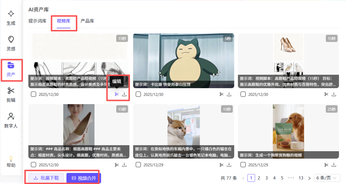The image size is (345, 184).
Task: Expand pagination ellipsis for more pages
Action: (x=291, y=178)
